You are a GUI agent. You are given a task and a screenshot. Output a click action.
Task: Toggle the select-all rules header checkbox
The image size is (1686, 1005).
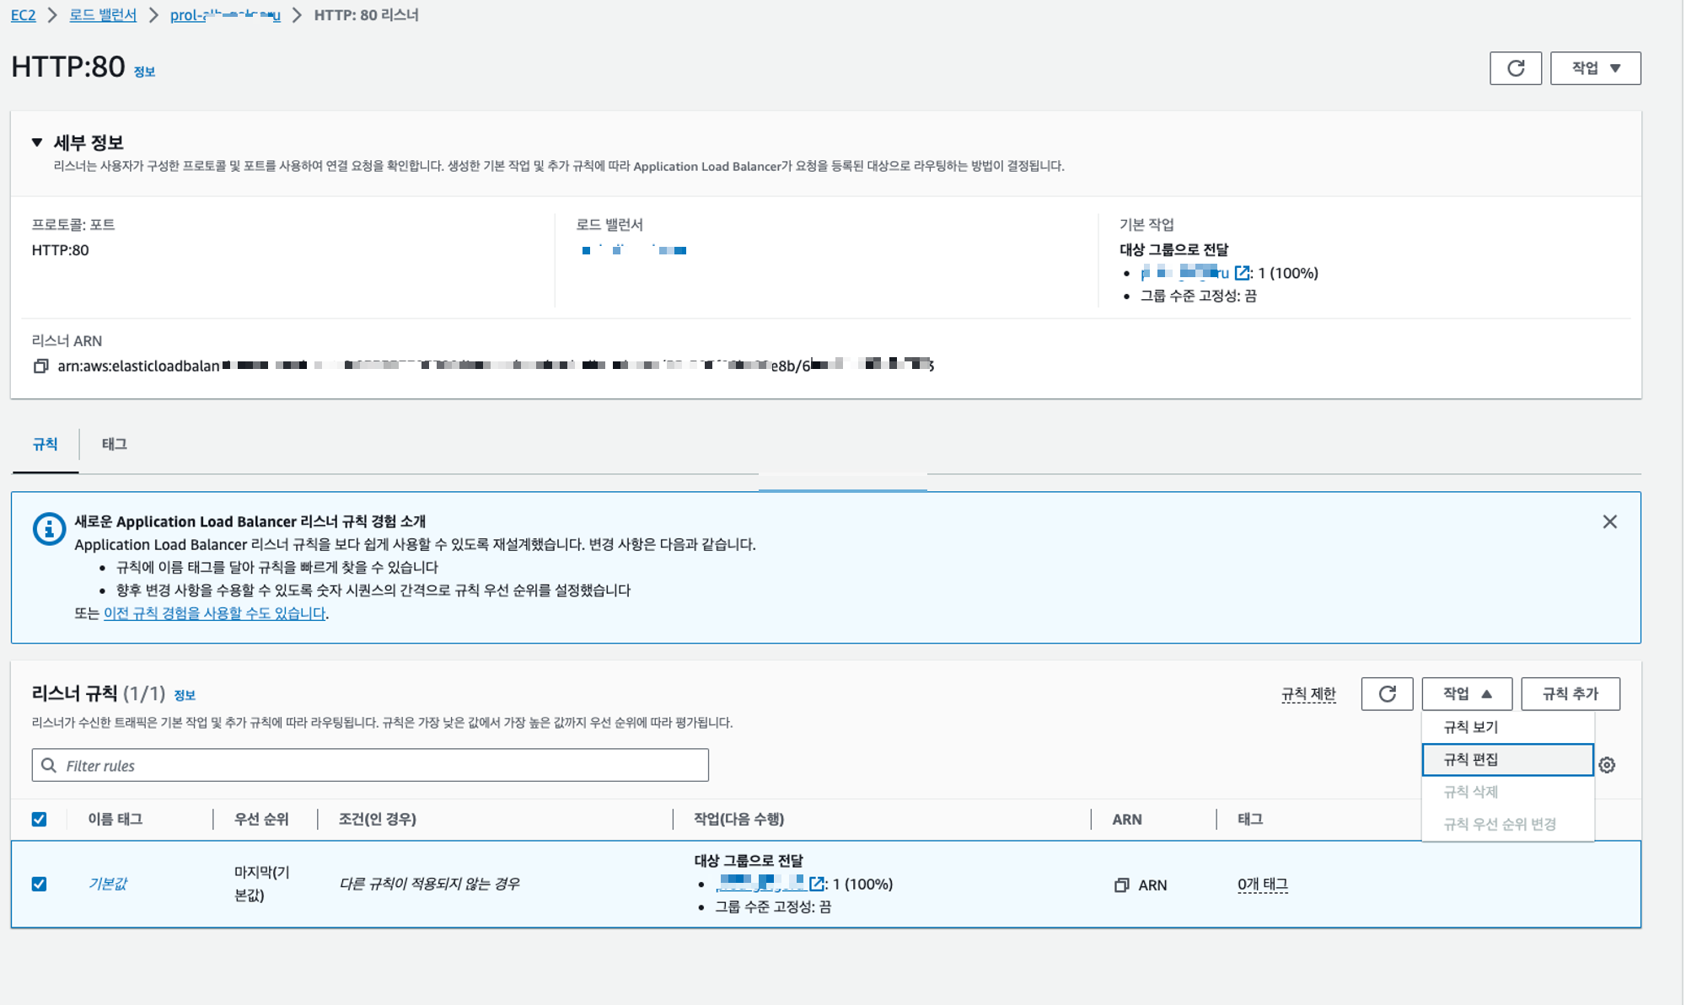(40, 819)
